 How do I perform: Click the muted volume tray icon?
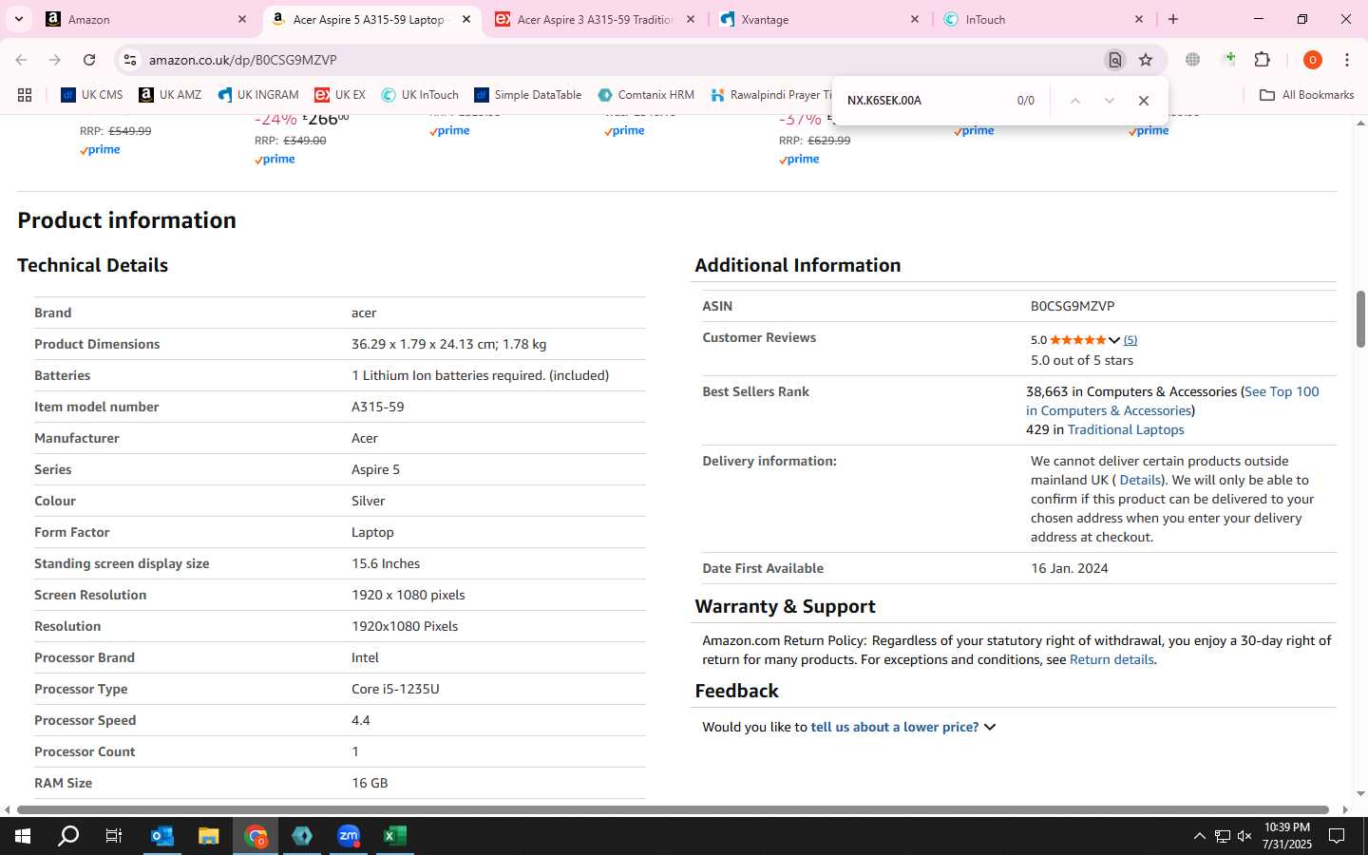tap(1244, 836)
